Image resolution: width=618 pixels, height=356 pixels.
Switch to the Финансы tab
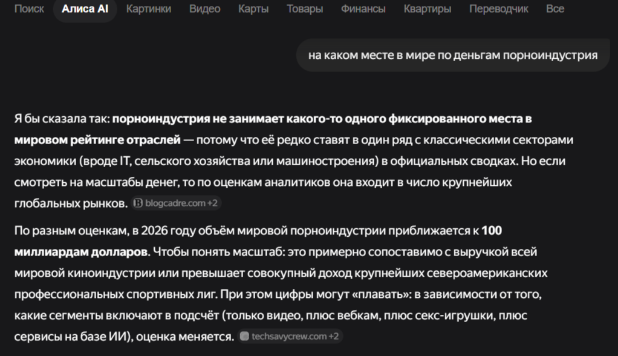point(363,8)
